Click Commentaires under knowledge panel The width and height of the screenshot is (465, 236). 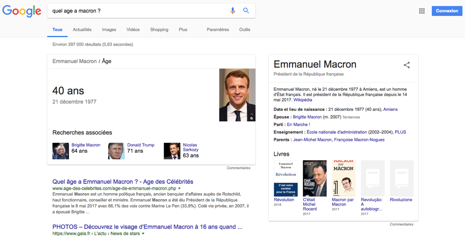click(x=401, y=224)
